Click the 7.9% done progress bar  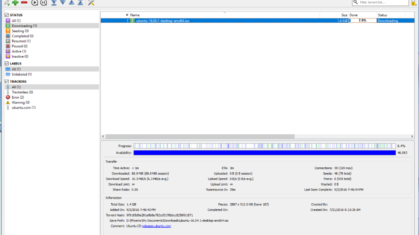coord(362,21)
